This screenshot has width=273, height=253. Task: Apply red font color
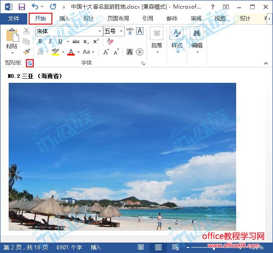71,52
